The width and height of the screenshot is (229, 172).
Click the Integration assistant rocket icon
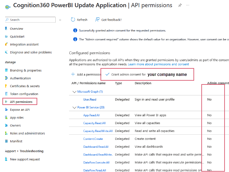coord(6,44)
